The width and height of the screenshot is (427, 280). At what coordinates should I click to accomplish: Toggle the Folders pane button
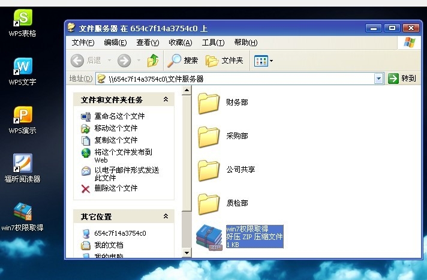click(x=224, y=61)
